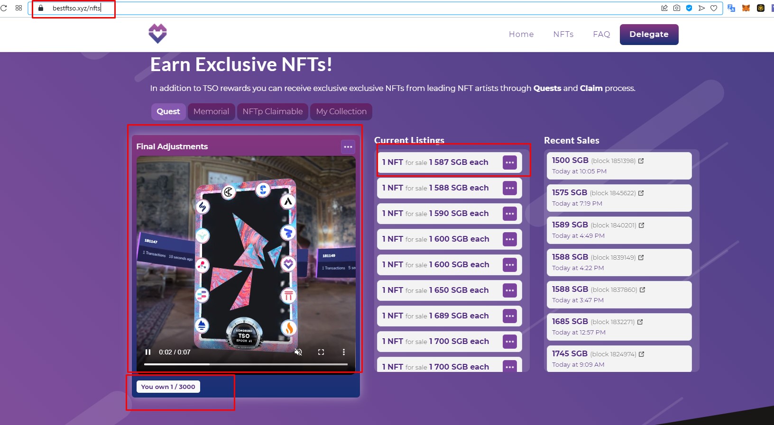Open the MetaMask fox extension

[x=746, y=8]
